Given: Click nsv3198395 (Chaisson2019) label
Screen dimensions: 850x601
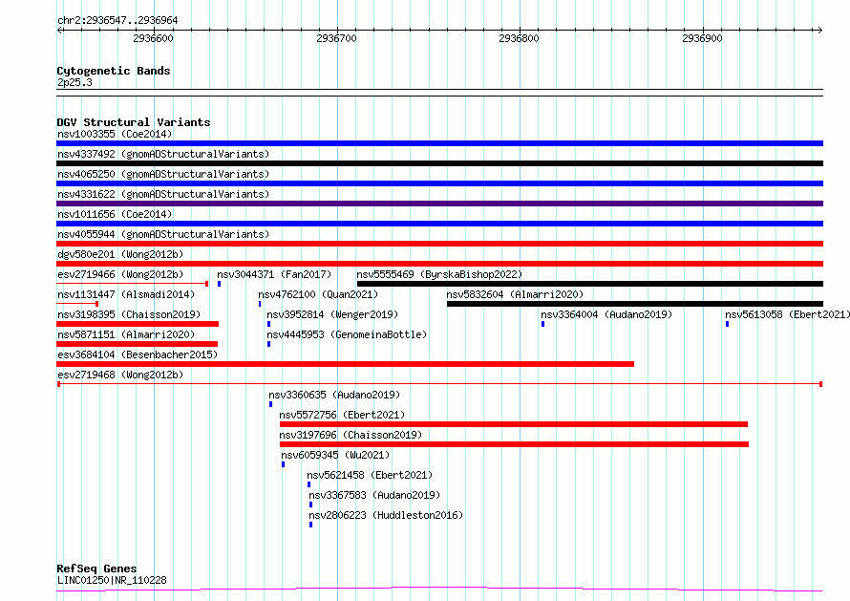Looking at the screenshot, I should pyautogui.click(x=129, y=314).
